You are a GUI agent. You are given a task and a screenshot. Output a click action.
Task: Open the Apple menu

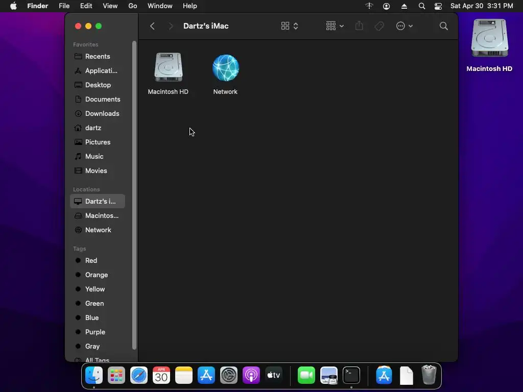pyautogui.click(x=13, y=6)
